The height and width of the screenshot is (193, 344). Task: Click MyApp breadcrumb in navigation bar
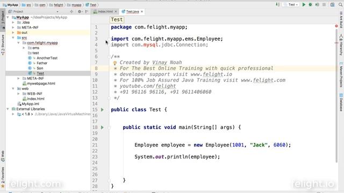click(x=12, y=5)
